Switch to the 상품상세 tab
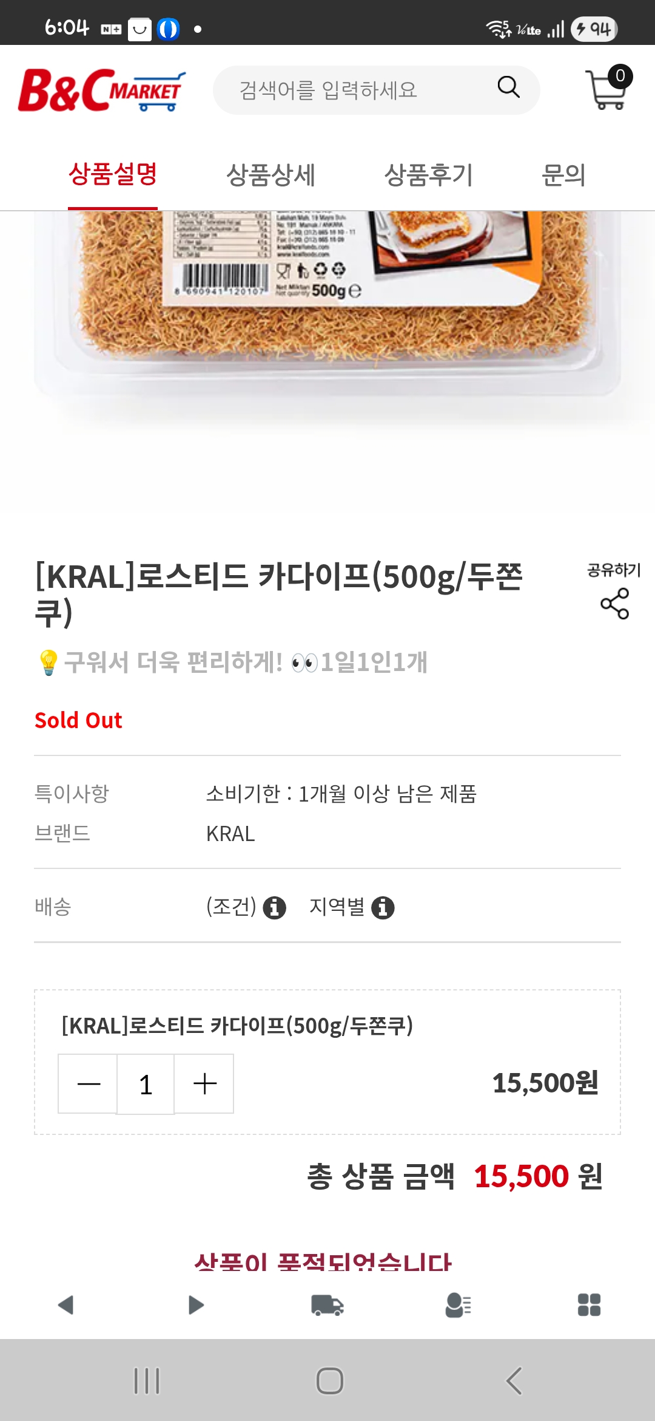655x1421 pixels. coord(270,175)
